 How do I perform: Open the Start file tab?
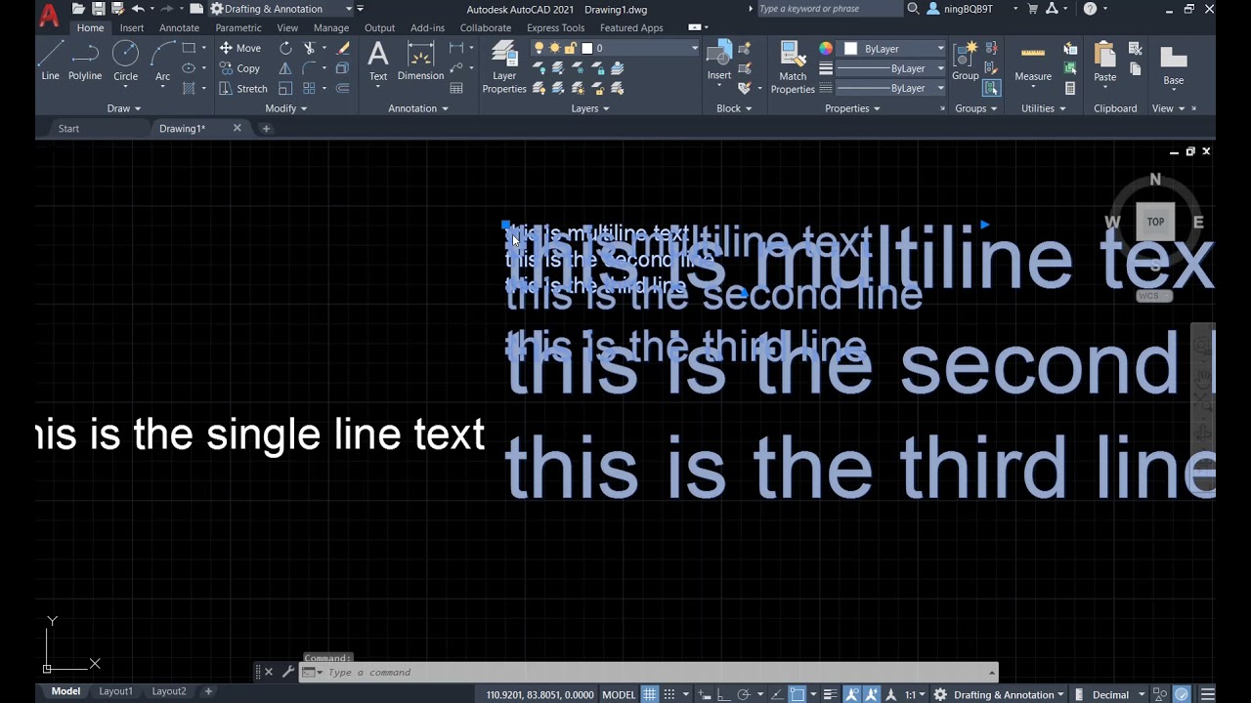point(68,128)
